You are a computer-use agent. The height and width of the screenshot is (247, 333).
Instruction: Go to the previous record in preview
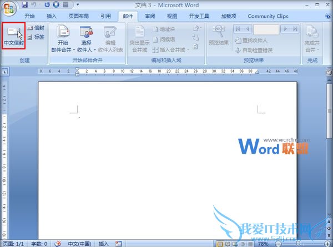pos(248,29)
